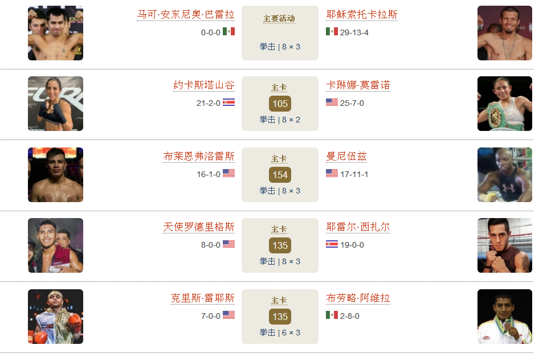View 马可·安东尼奥·巴雷拉 photo thumbnail
547x357 pixels.
[55, 33]
